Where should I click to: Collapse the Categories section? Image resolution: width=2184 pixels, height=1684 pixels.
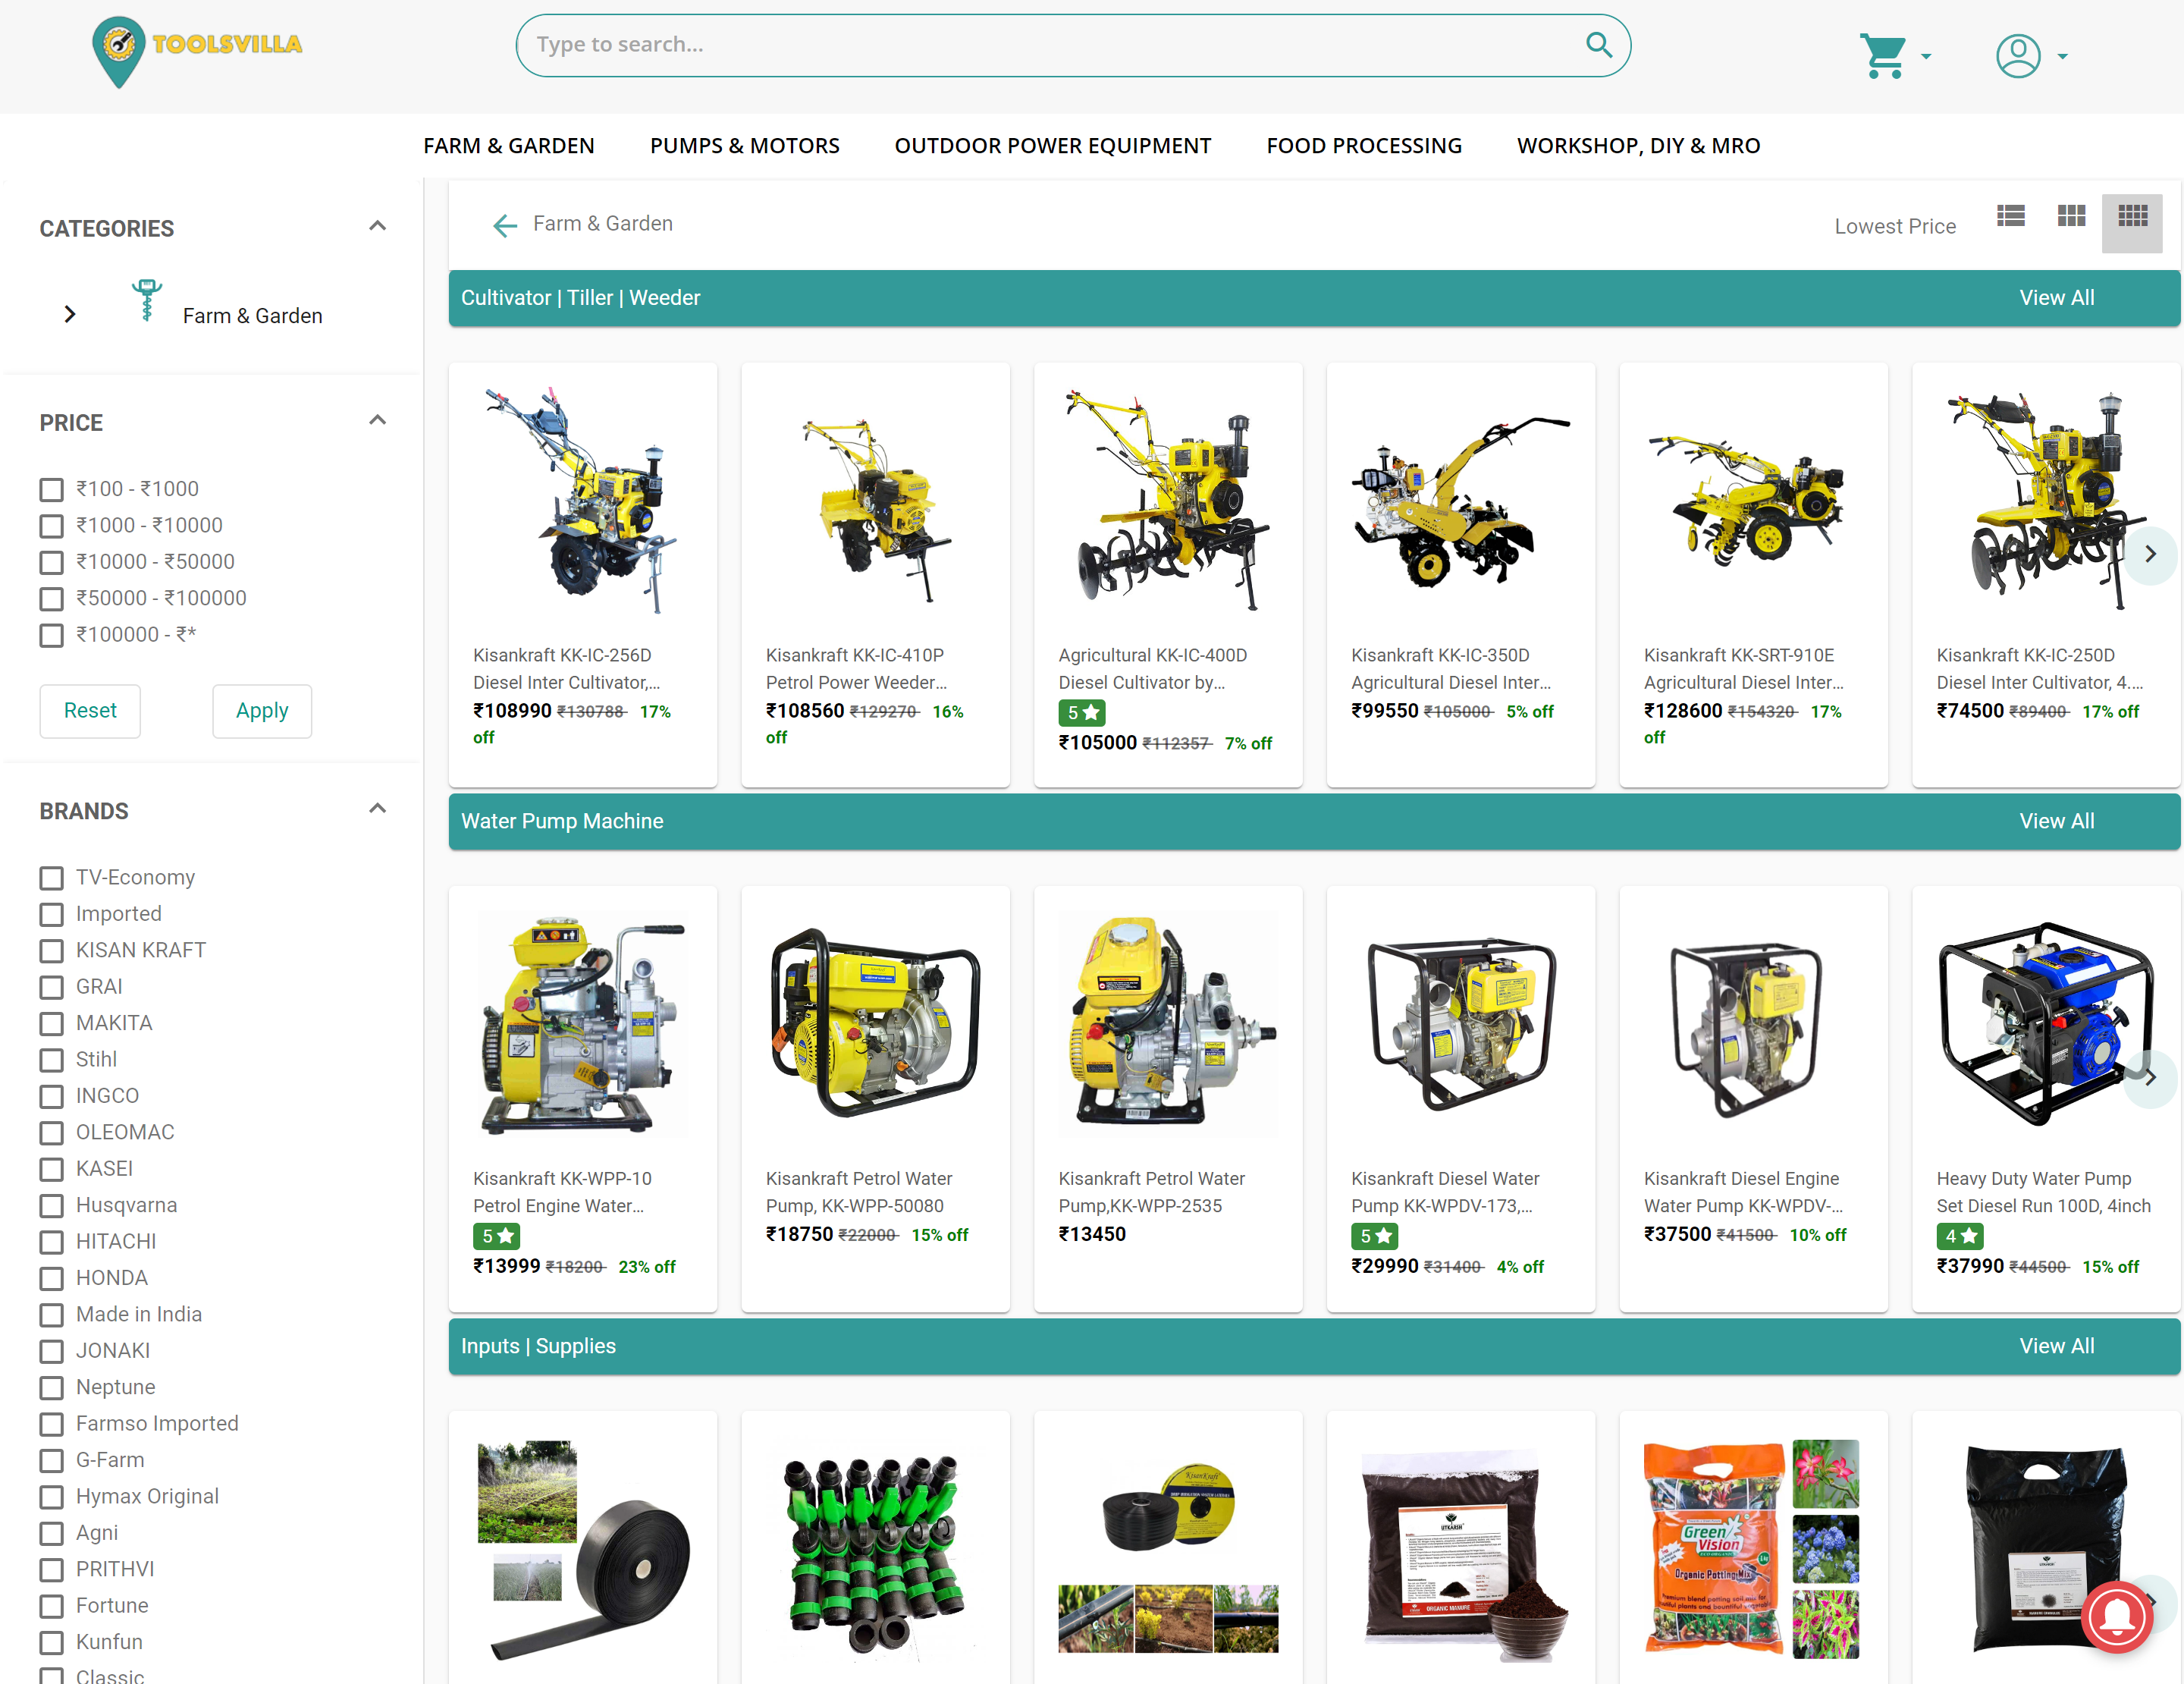(377, 226)
